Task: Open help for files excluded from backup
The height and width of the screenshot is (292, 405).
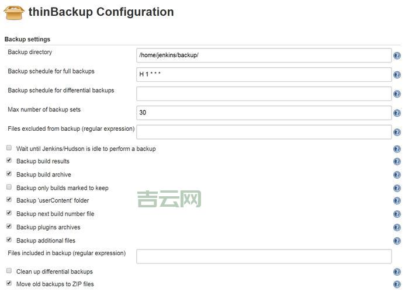Action: (397, 133)
